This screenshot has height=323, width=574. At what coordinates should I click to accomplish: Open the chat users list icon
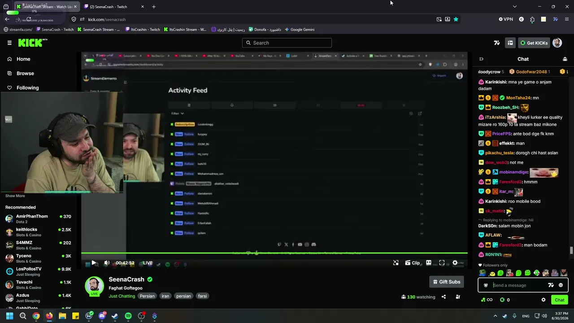click(565, 59)
